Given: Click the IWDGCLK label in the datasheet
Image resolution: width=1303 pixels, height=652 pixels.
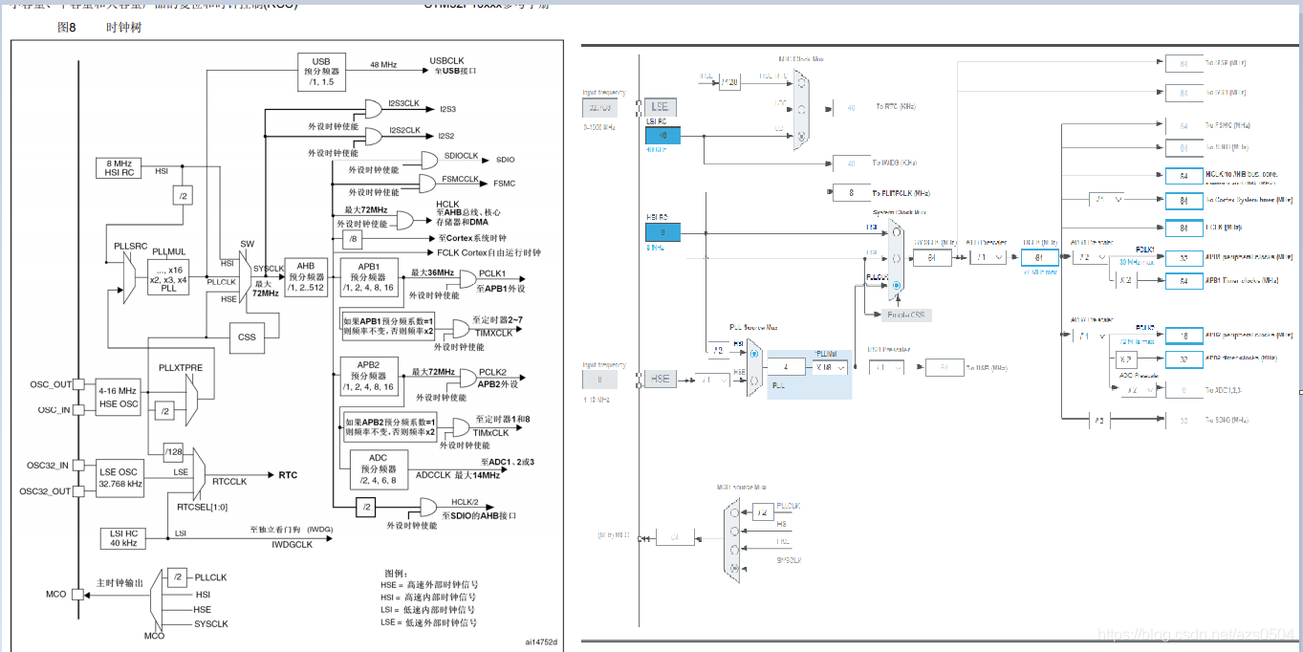Looking at the screenshot, I should point(293,545).
